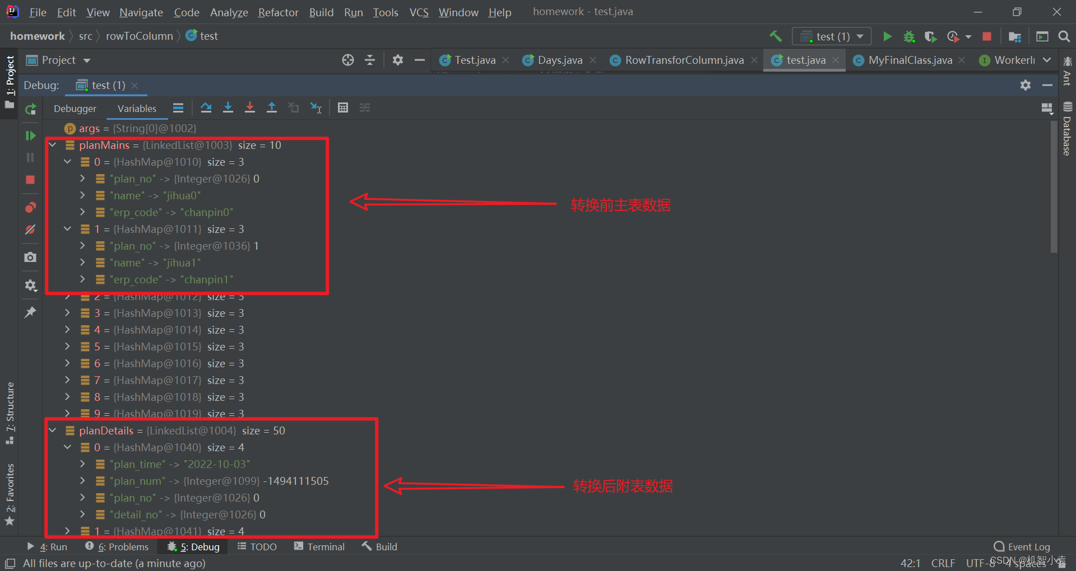The image size is (1076, 571).
Task: Run with coverage icon
Action: point(930,36)
